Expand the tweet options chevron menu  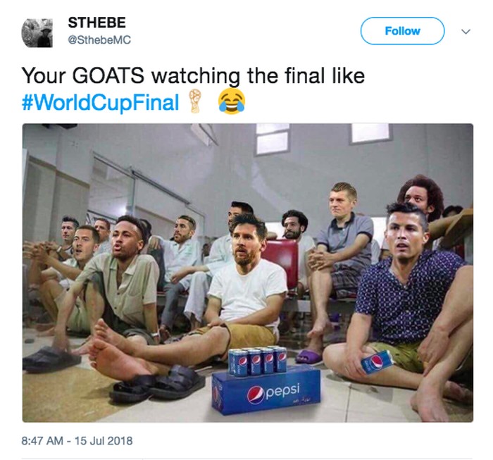[466, 32]
